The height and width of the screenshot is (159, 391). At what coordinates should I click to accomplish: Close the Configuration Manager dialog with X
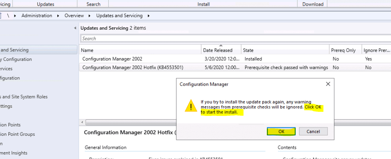[328, 84]
